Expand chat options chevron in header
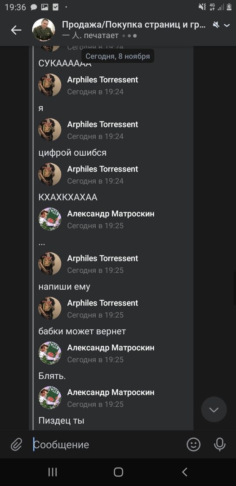The image size is (236, 486). click(x=227, y=25)
